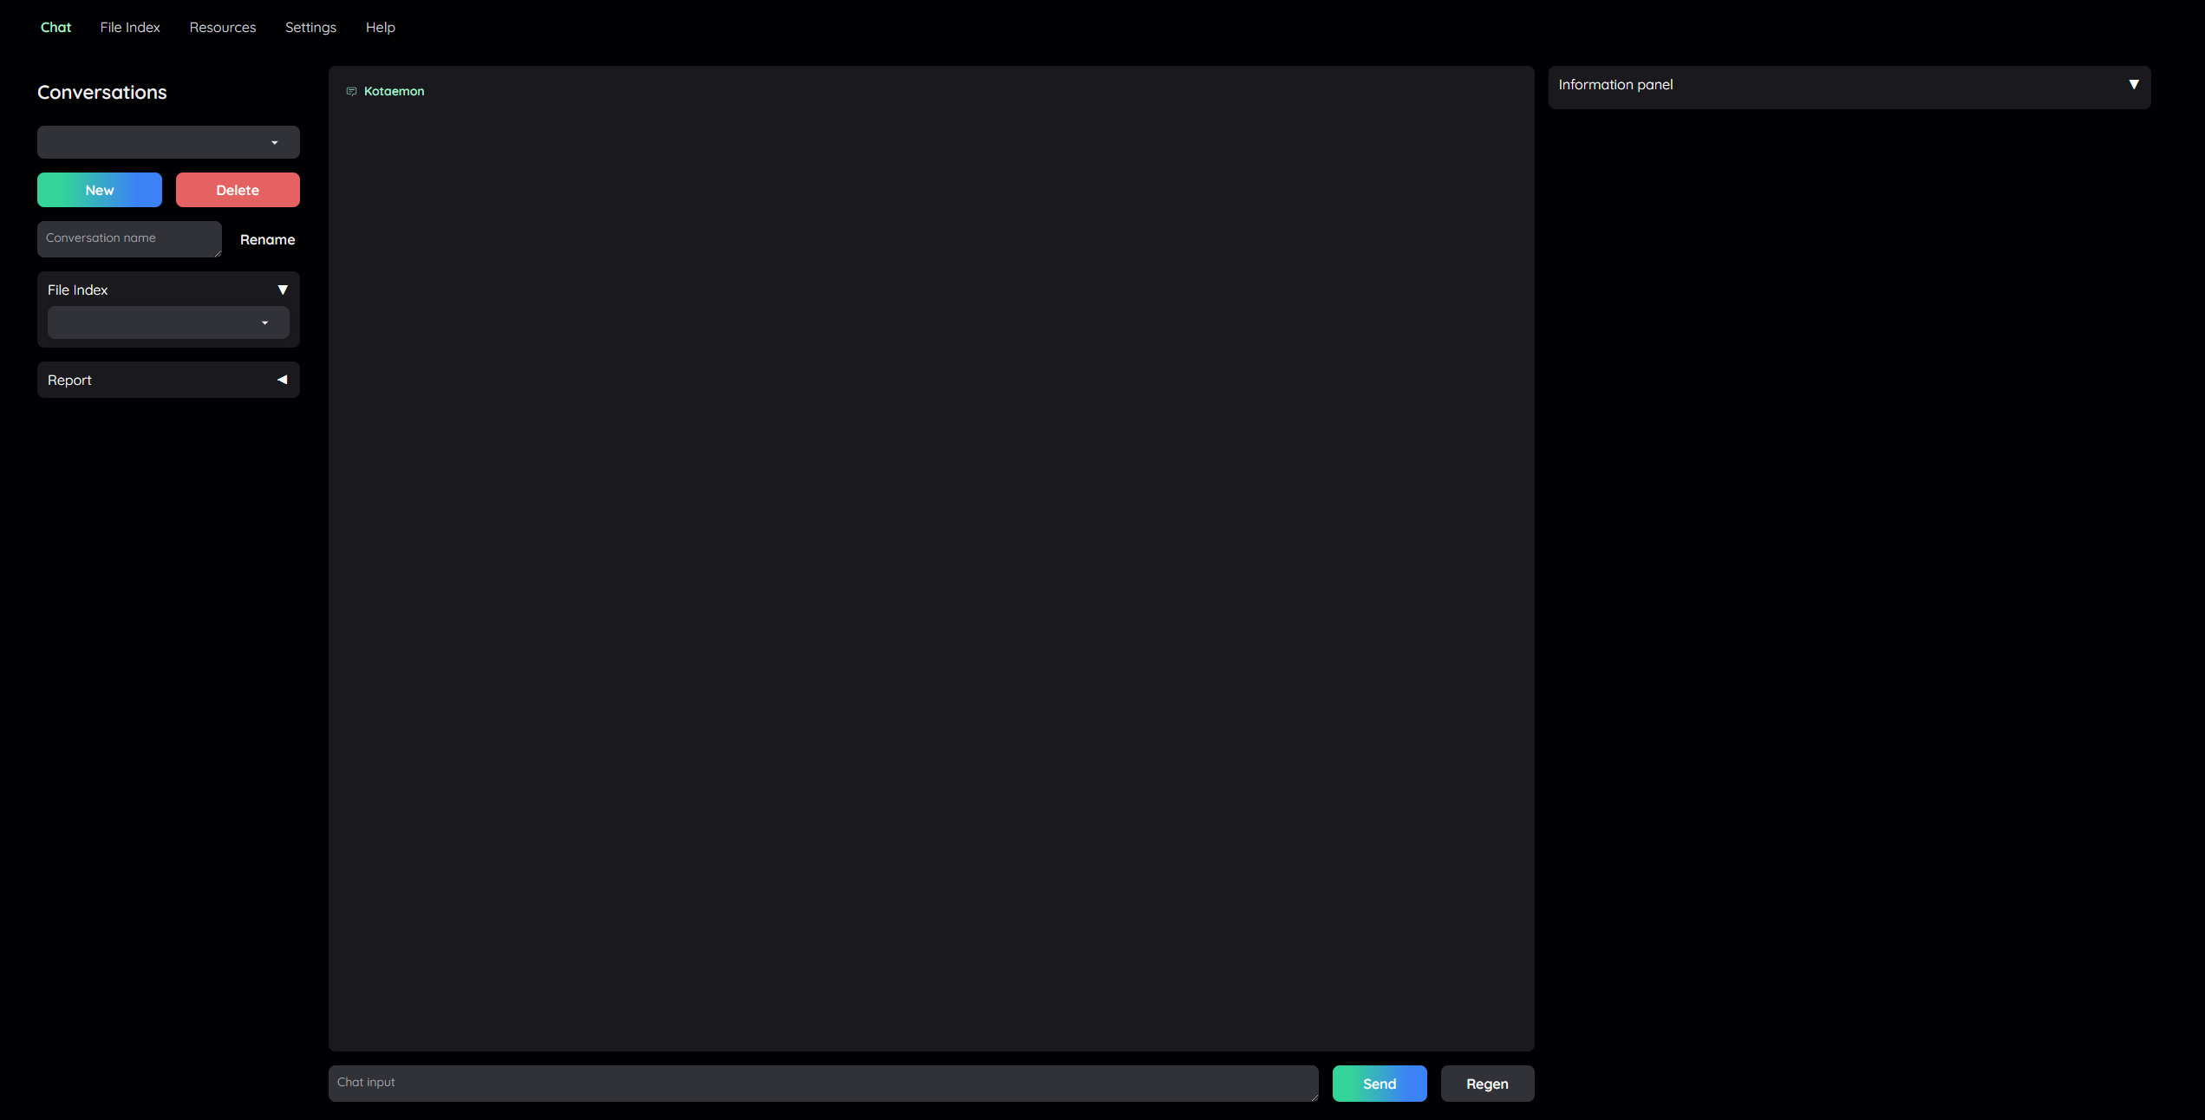Go to the Resources tab
2205x1120 pixels.
pyautogui.click(x=223, y=27)
